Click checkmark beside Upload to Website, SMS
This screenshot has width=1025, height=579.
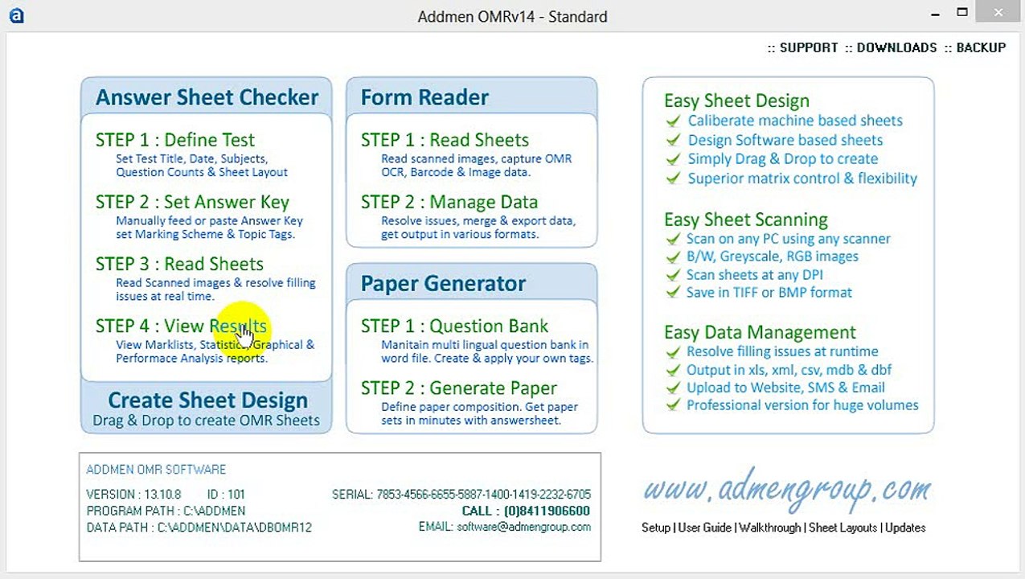[x=673, y=388]
